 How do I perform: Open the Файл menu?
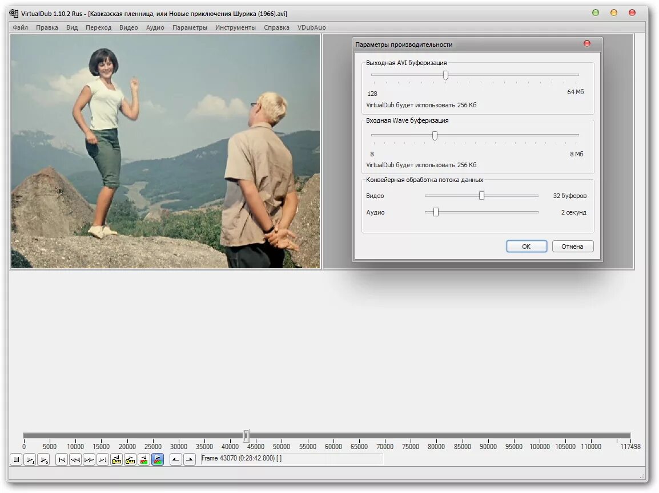click(x=20, y=27)
